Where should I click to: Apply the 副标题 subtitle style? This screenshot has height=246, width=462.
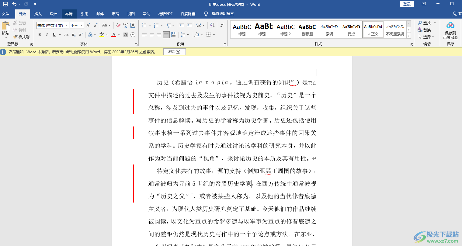click(307, 29)
